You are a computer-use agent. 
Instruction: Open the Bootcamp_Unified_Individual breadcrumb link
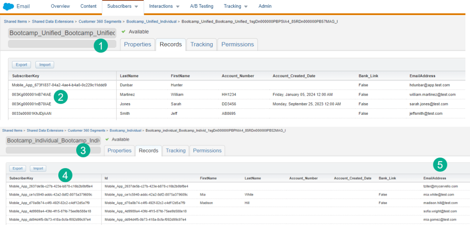pyautogui.click(x=152, y=22)
